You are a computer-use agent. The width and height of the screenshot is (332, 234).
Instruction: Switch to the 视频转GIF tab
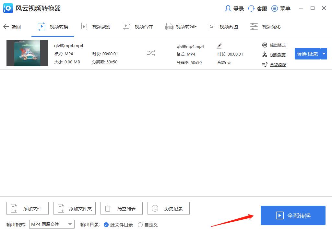click(x=181, y=27)
